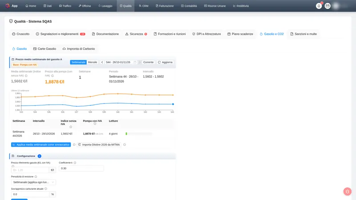The image size is (356, 200).
Task: Click blue info badge beside Configurazione
Action: [39, 156]
